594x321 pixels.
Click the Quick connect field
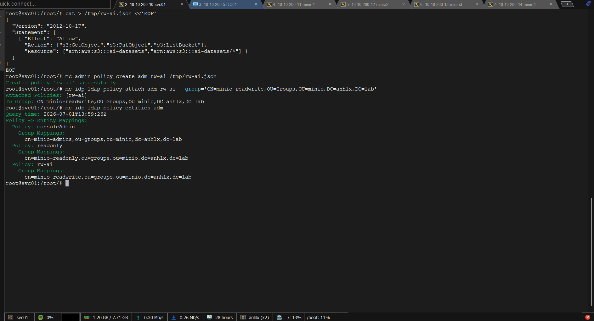(55, 4)
